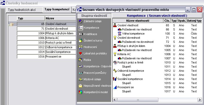Minimize the Seznam vlastností window

(x=188, y=10)
